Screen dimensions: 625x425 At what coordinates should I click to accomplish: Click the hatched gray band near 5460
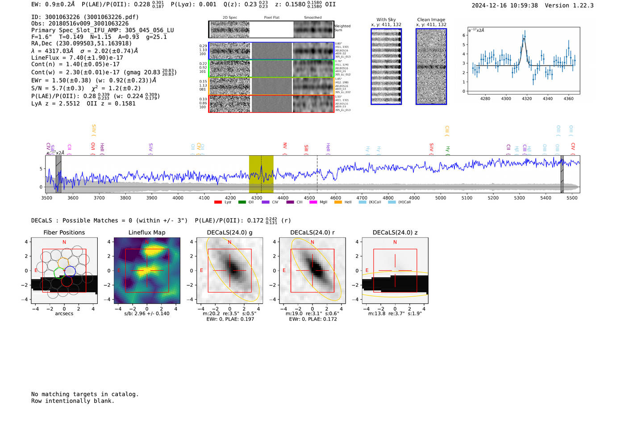(562, 174)
